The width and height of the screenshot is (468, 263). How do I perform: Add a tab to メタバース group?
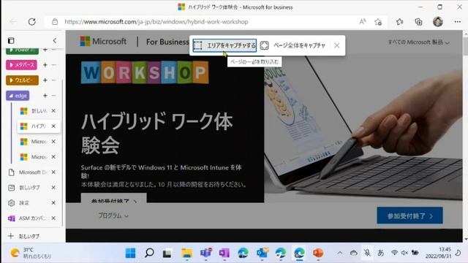coord(45,65)
